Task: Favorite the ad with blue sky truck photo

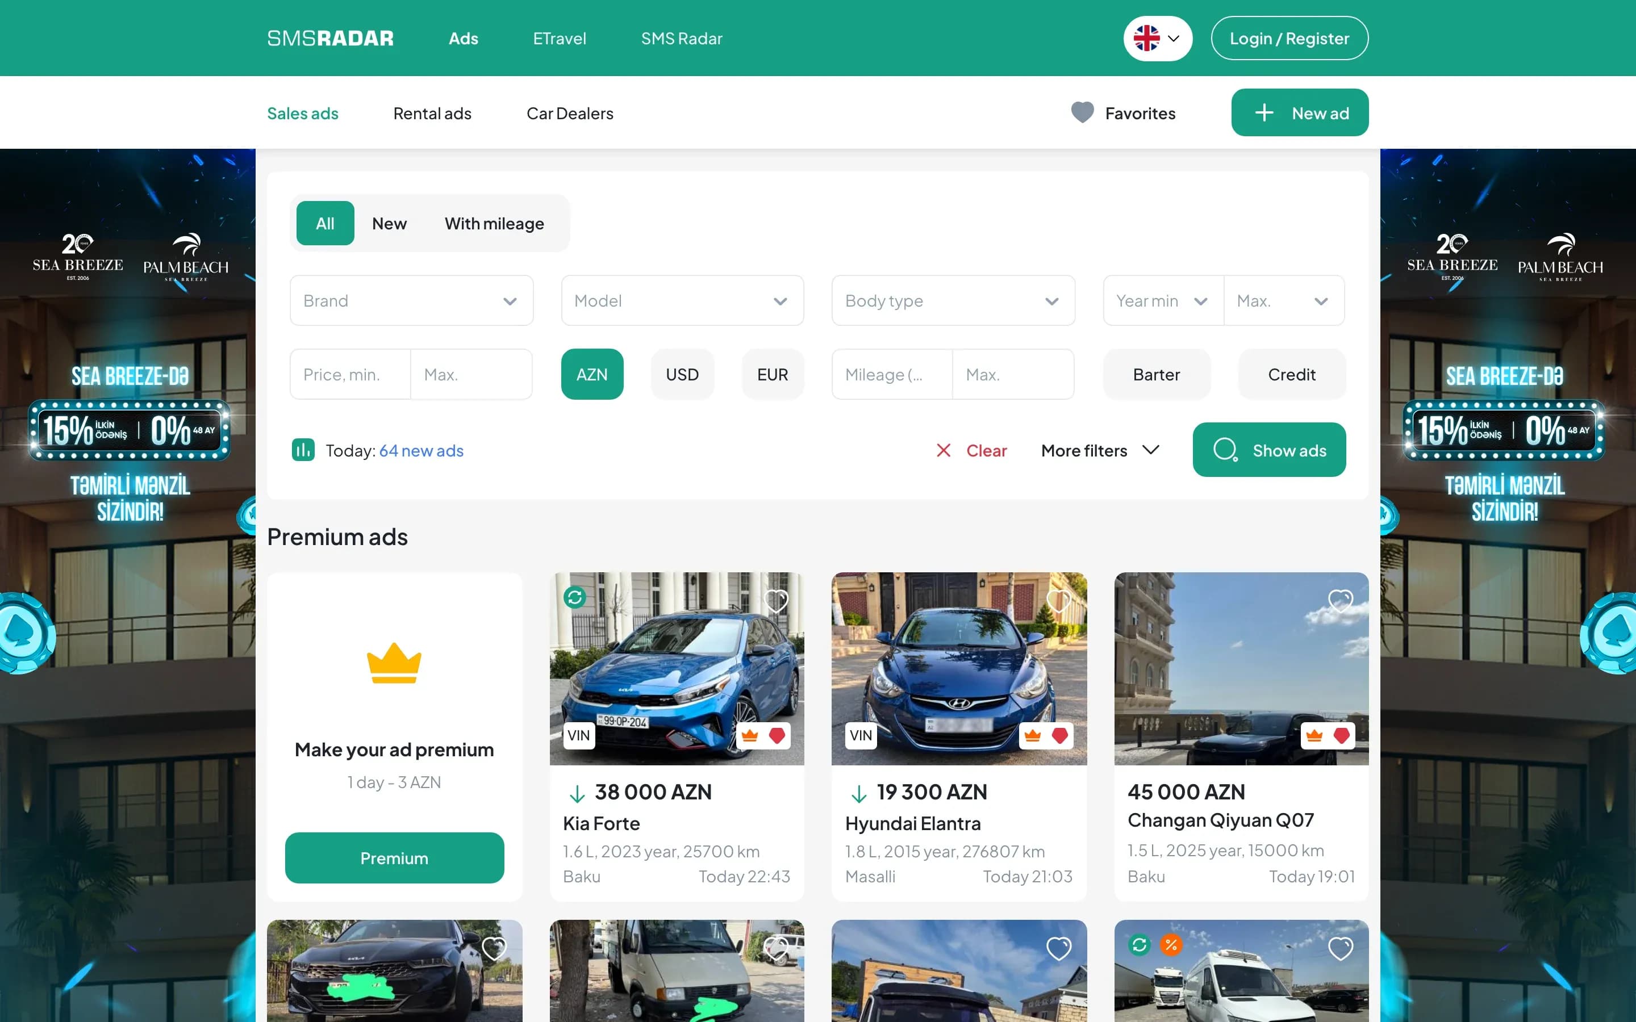Action: click(1059, 948)
